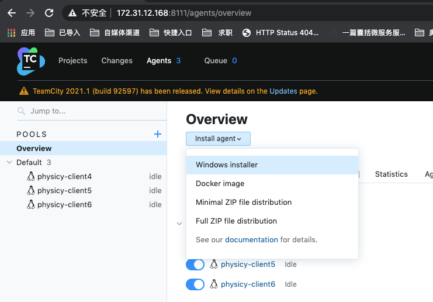The height and width of the screenshot is (302, 433).
Task: Go to Changes in top navigation
Action: (117, 60)
